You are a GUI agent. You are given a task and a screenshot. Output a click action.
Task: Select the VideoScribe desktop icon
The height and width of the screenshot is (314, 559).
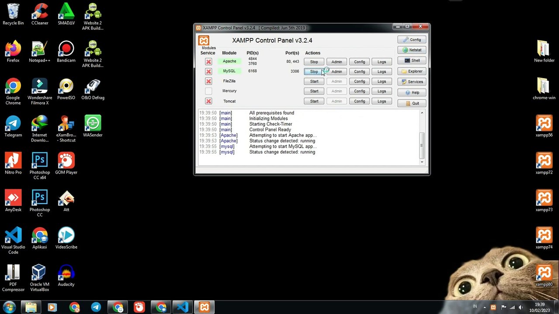66,239
